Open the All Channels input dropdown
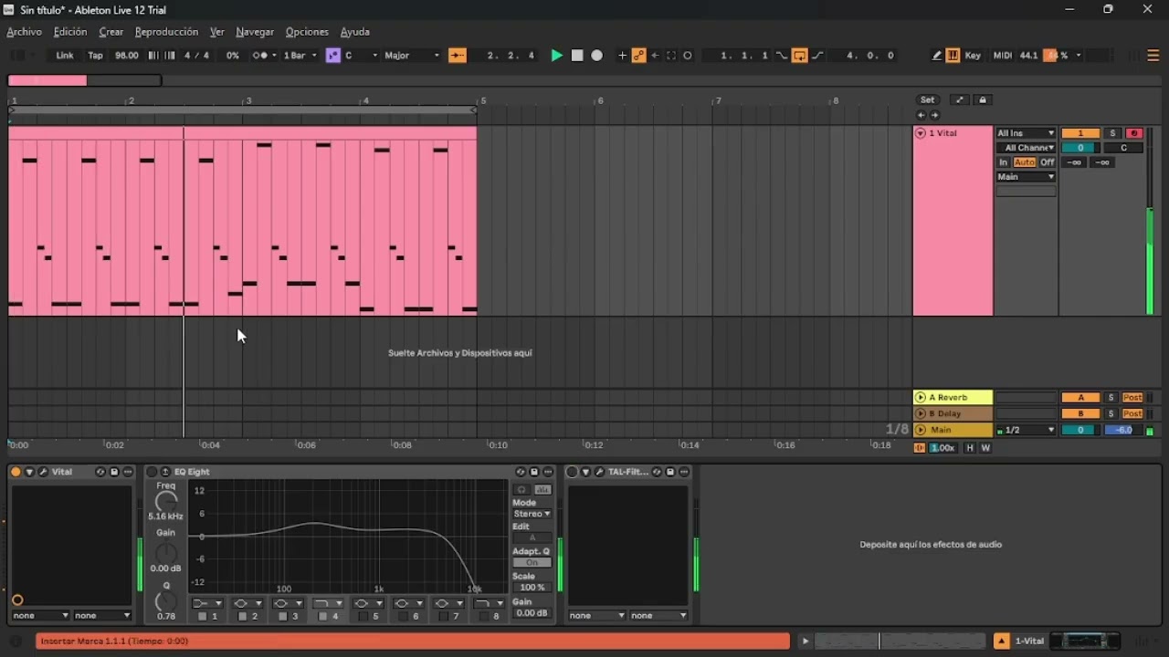Viewport: 1169px width, 657px height. pyautogui.click(x=1026, y=148)
